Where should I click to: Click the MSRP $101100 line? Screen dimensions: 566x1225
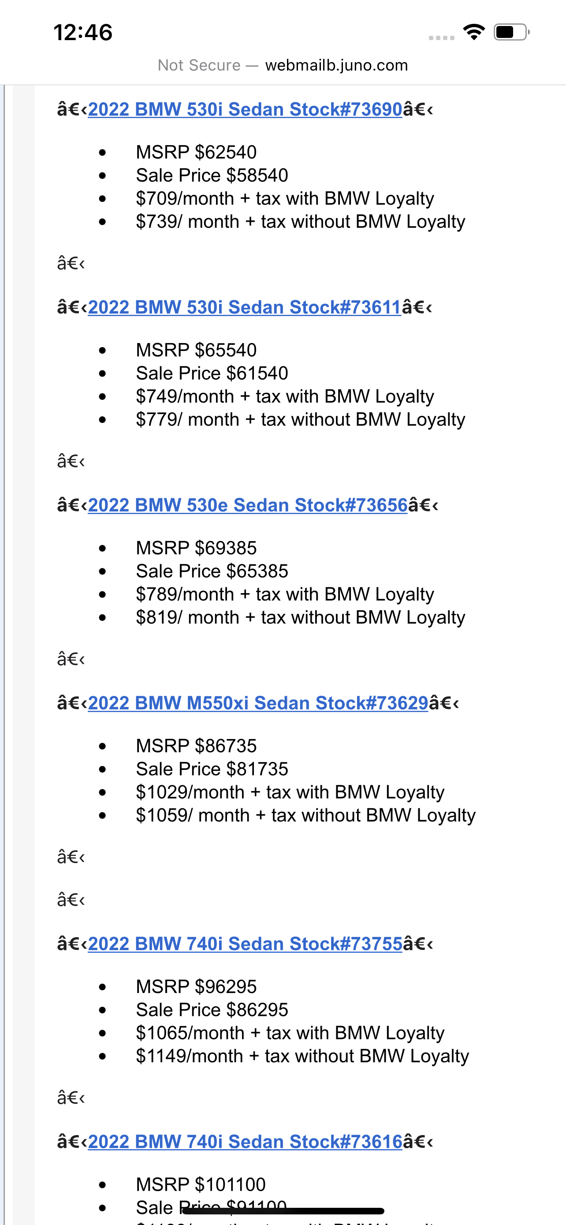[201, 1184]
